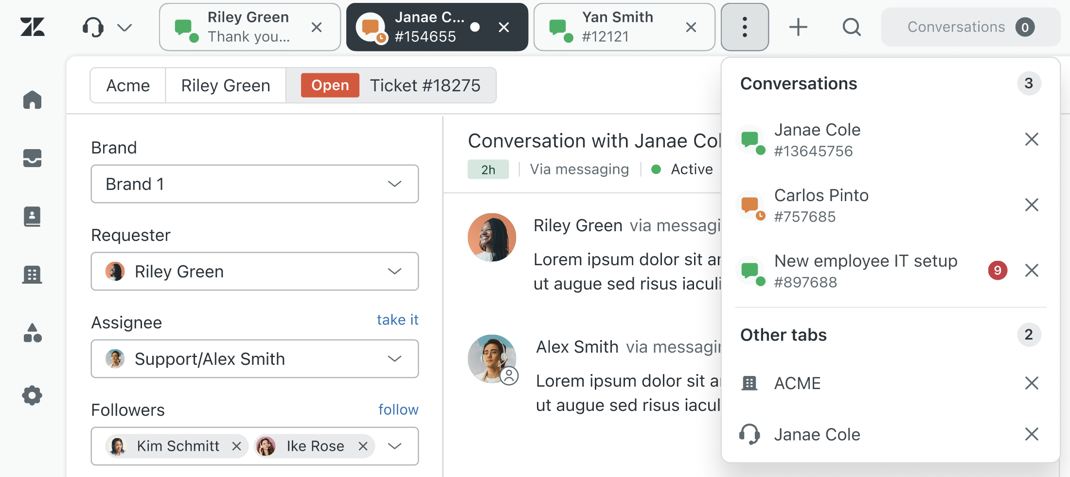Click the search magnifier icon

pyautogui.click(x=851, y=27)
